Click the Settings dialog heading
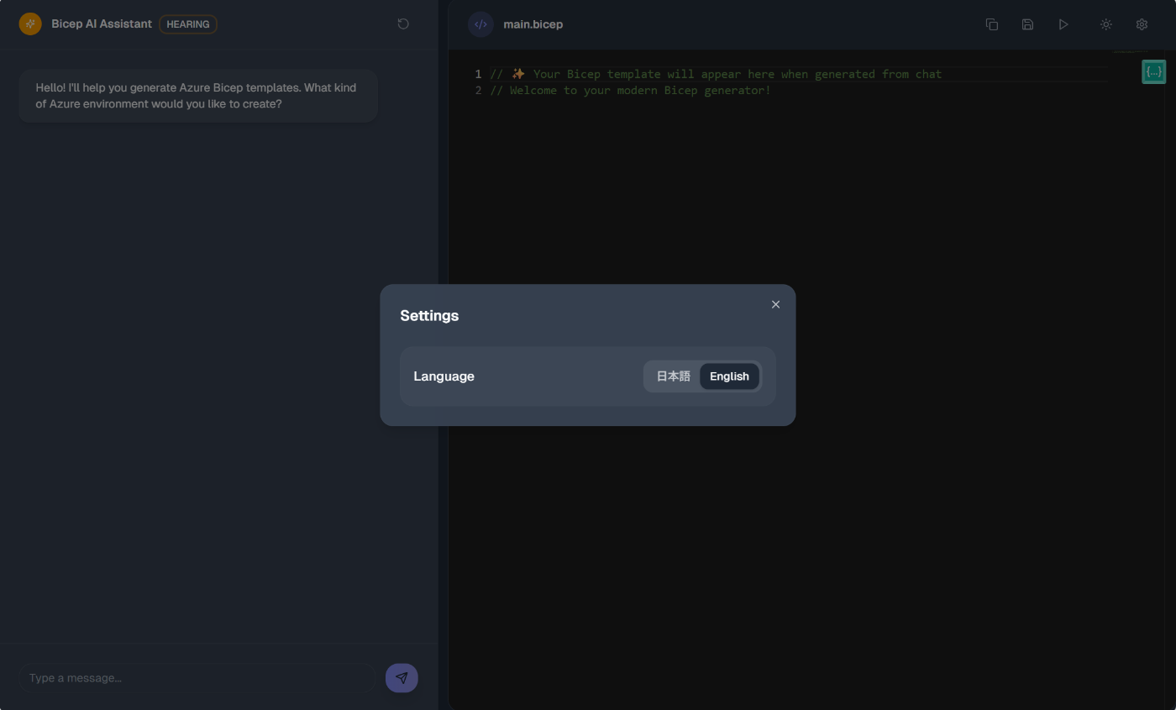 coord(429,316)
